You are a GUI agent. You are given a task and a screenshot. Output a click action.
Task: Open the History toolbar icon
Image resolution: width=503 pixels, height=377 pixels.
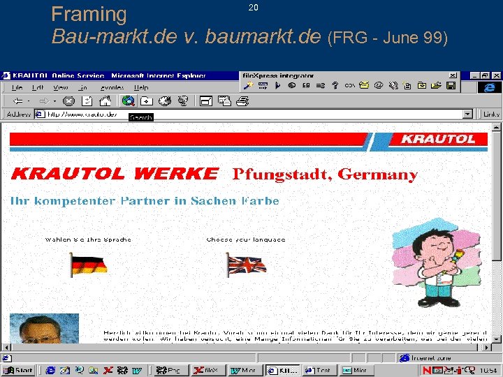click(165, 101)
